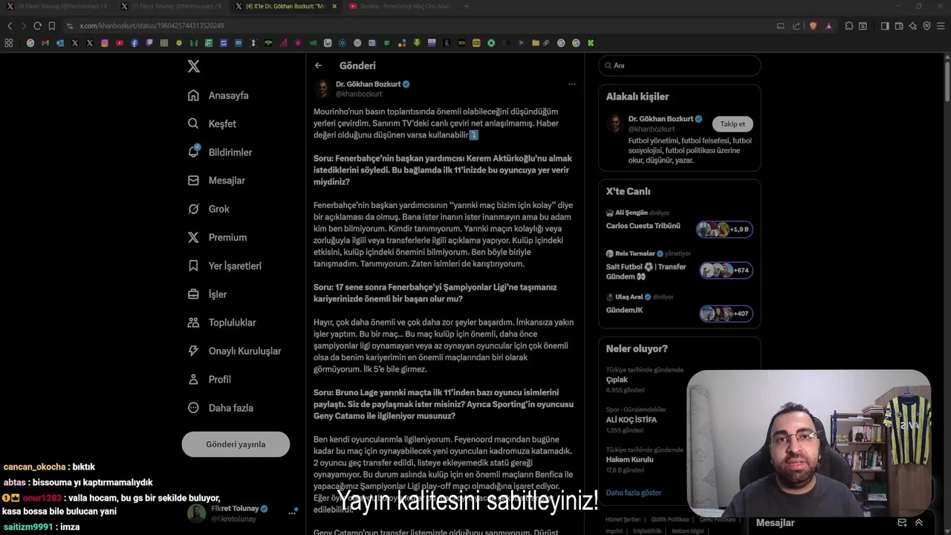The height and width of the screenshot is (535, 951).
Task: Open post author's profile avatar
Action: click(x=322, y=89)
